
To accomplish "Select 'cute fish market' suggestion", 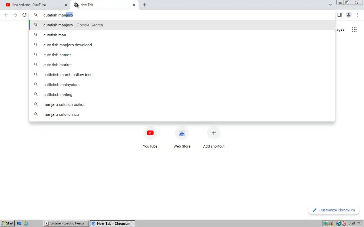I will (x=182, y=65).
